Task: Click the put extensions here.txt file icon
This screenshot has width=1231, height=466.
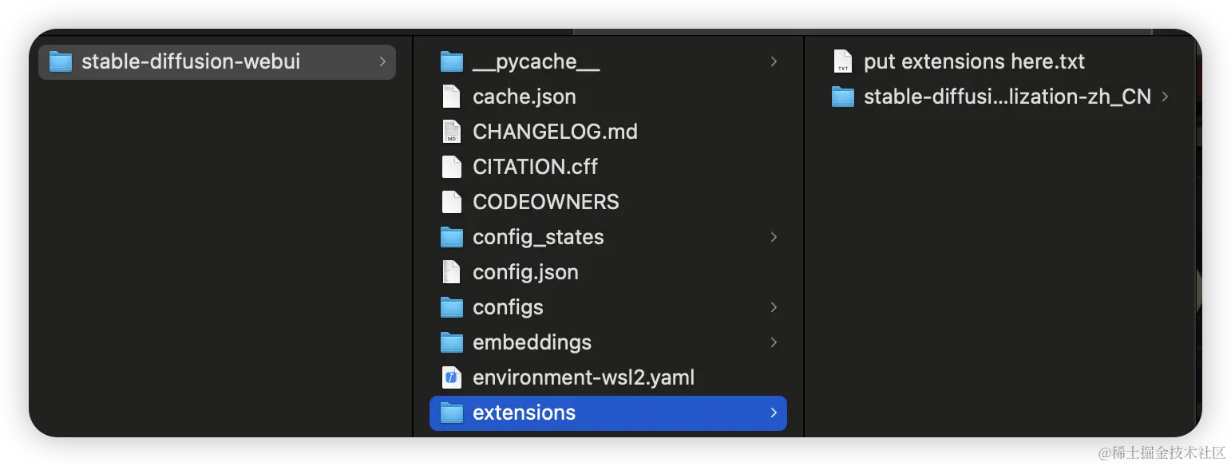Action: [x=843, y=61]
